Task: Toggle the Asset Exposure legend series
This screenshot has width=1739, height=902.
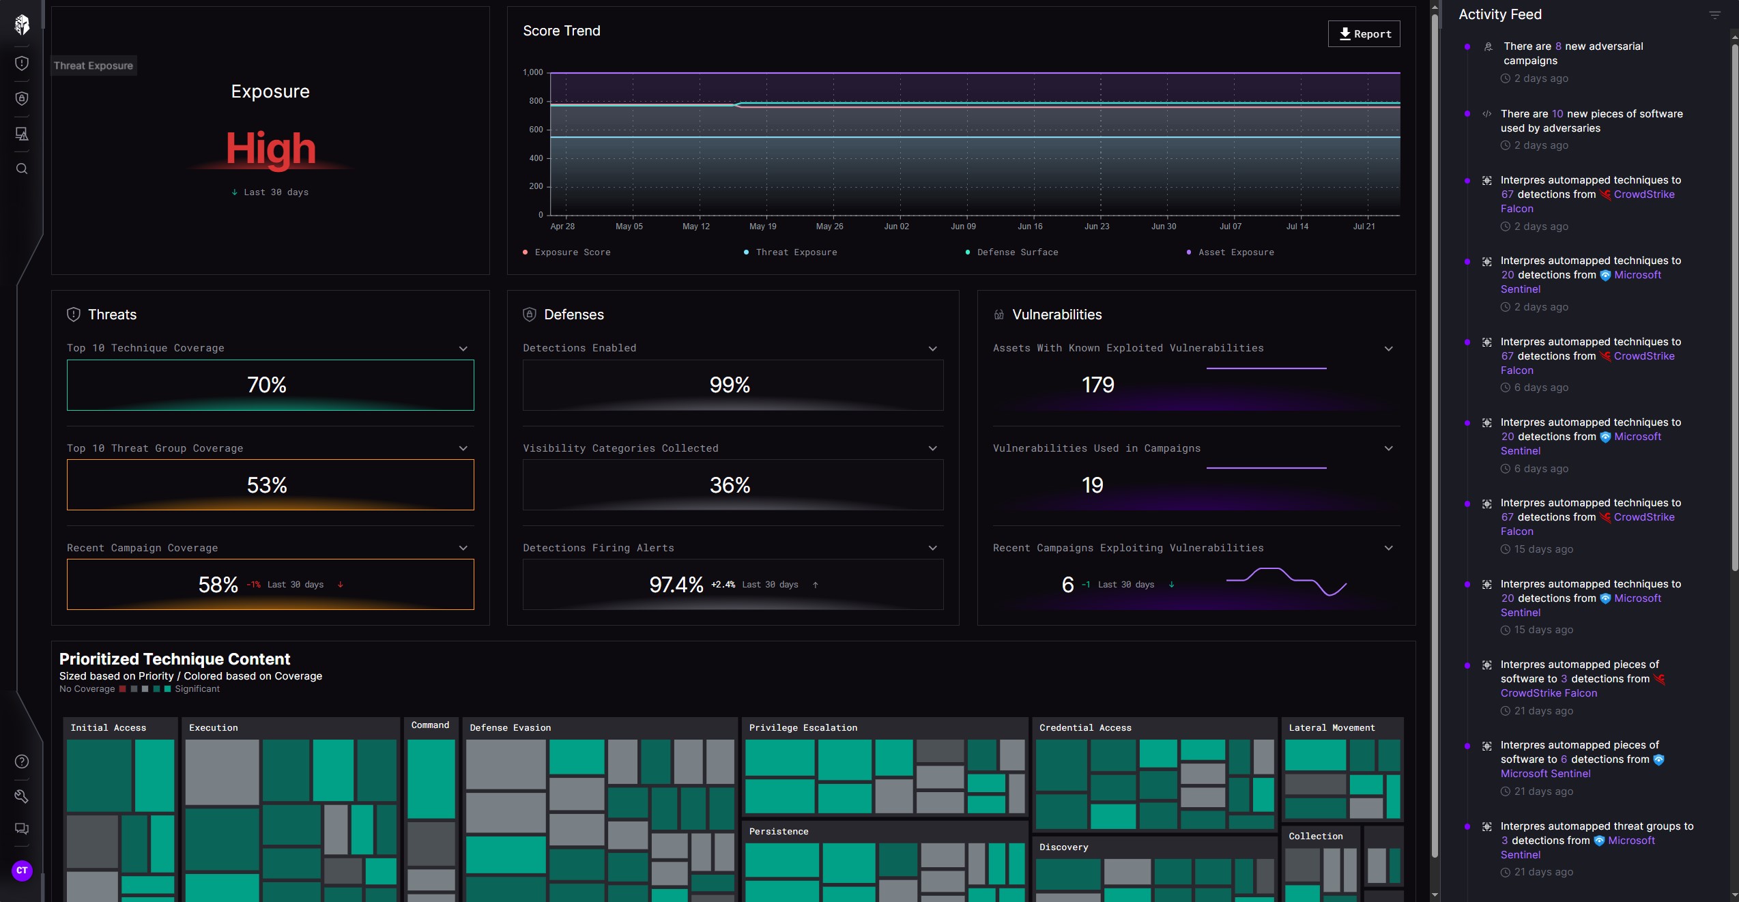Action: point(1235,252)
